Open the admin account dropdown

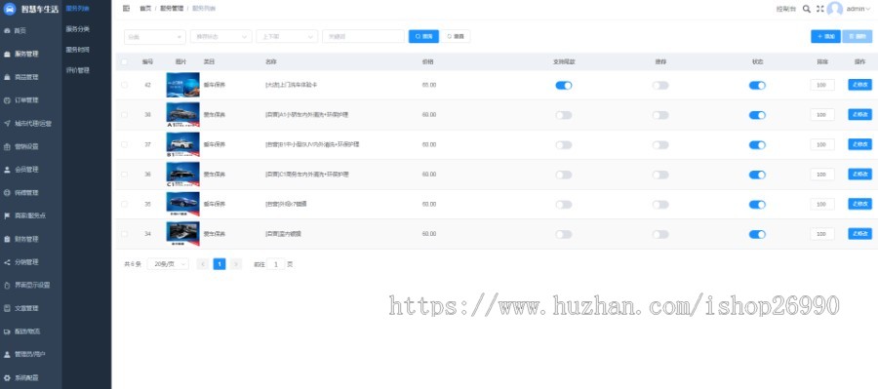pos(858,9)
